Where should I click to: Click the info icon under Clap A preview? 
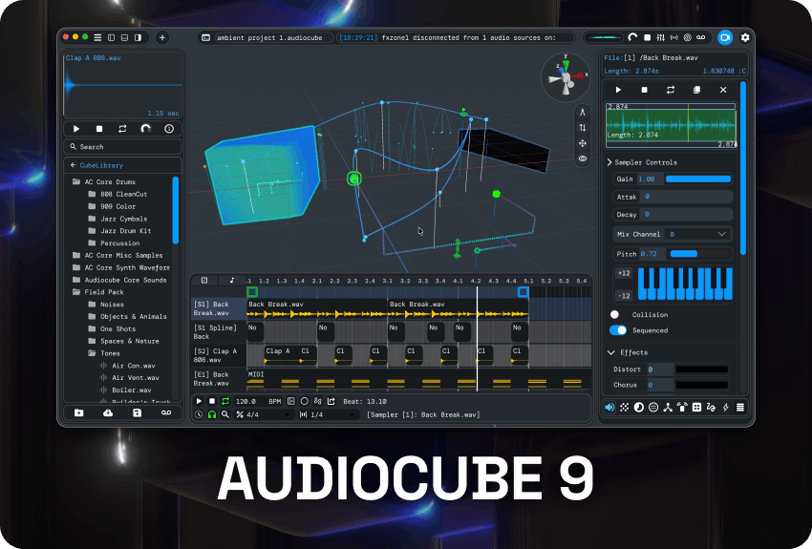pyautogui.click(x=169, y=128)
